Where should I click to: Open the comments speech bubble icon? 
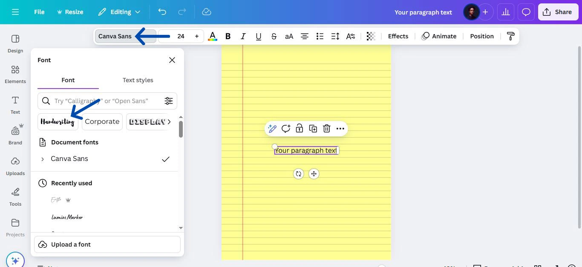(x=526, y=12)
